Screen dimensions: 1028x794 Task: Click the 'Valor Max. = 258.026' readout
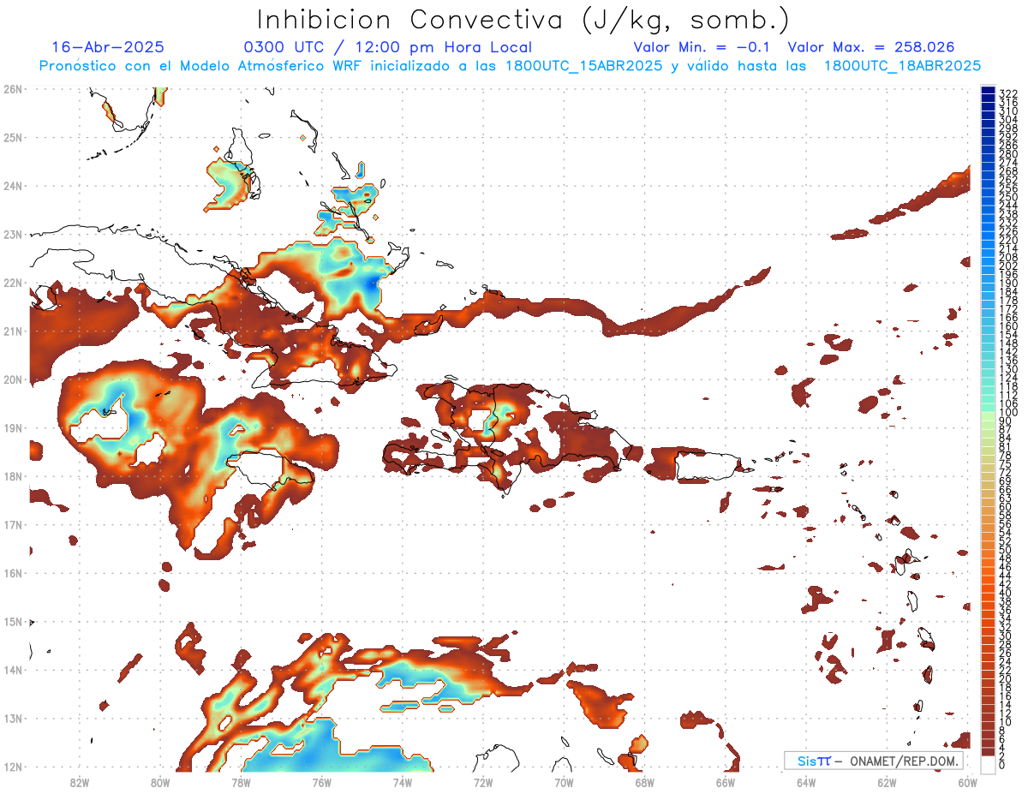tap(871, 48)
